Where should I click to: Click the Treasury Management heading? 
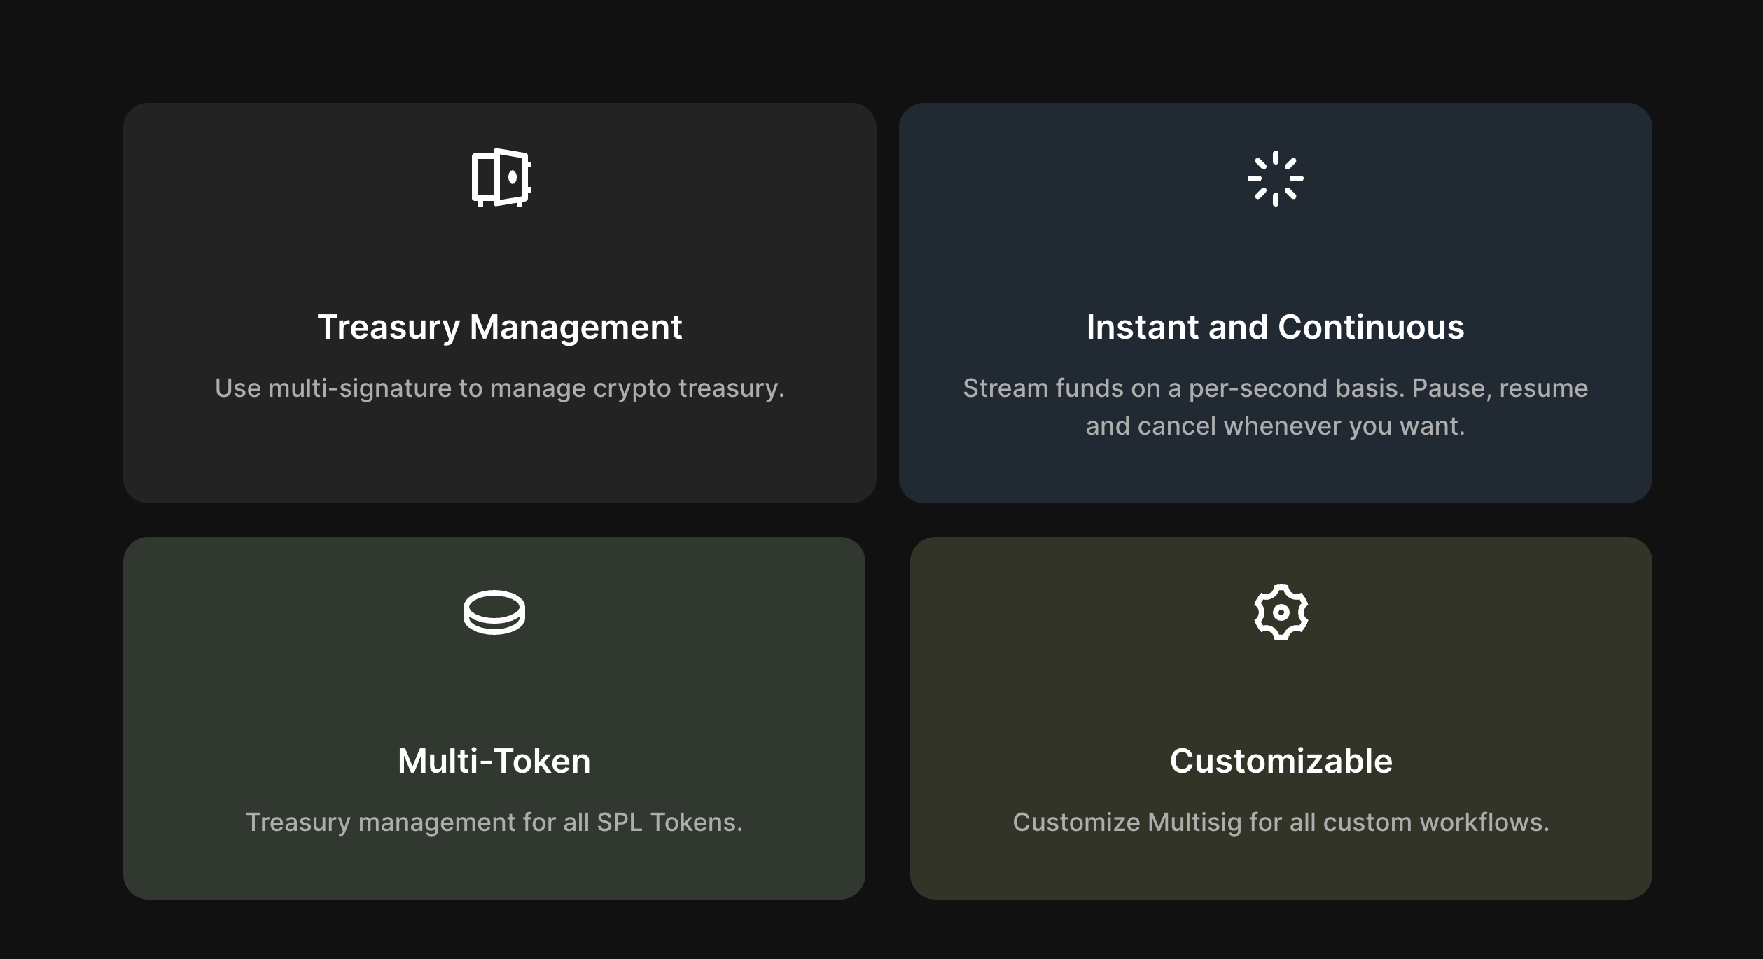click(500, 326)
